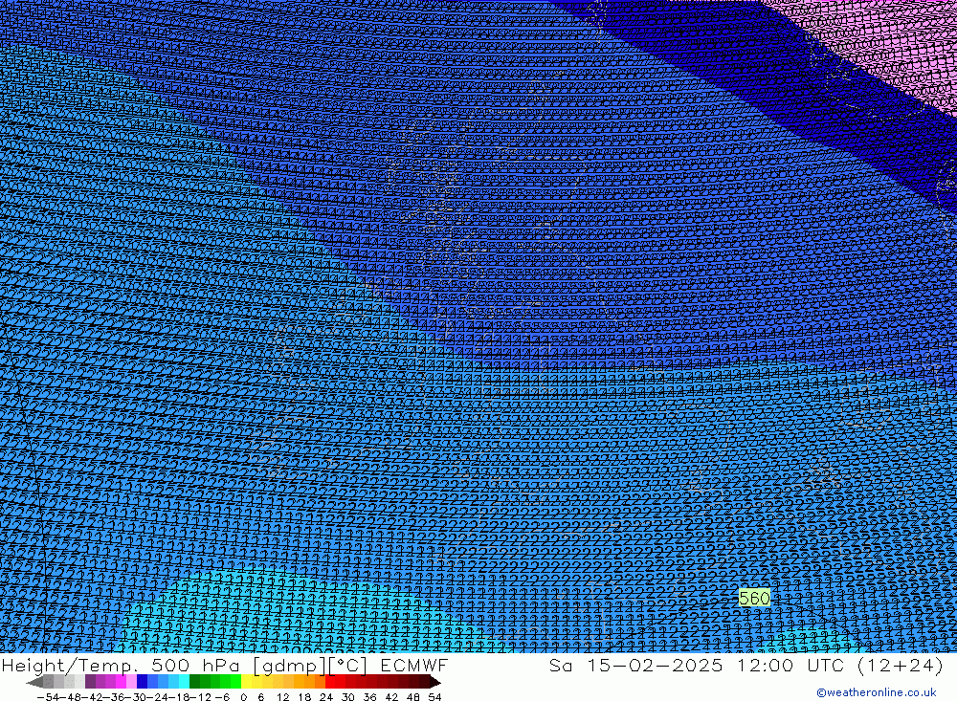Click the [°C] unit label
Viewport: 957px width, 701px height.
point(349,665)
